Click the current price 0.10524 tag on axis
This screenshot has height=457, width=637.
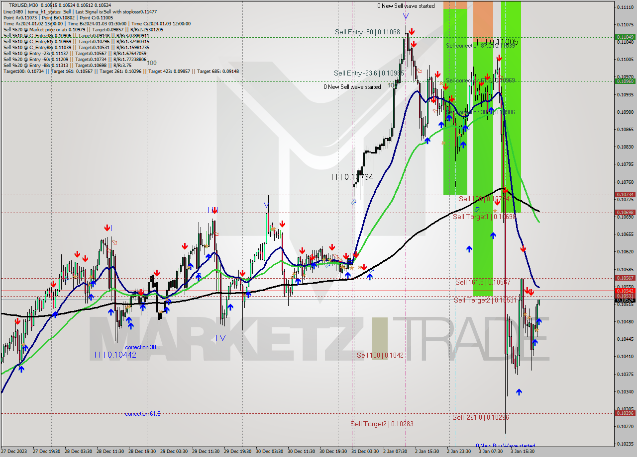pos(625,300)
